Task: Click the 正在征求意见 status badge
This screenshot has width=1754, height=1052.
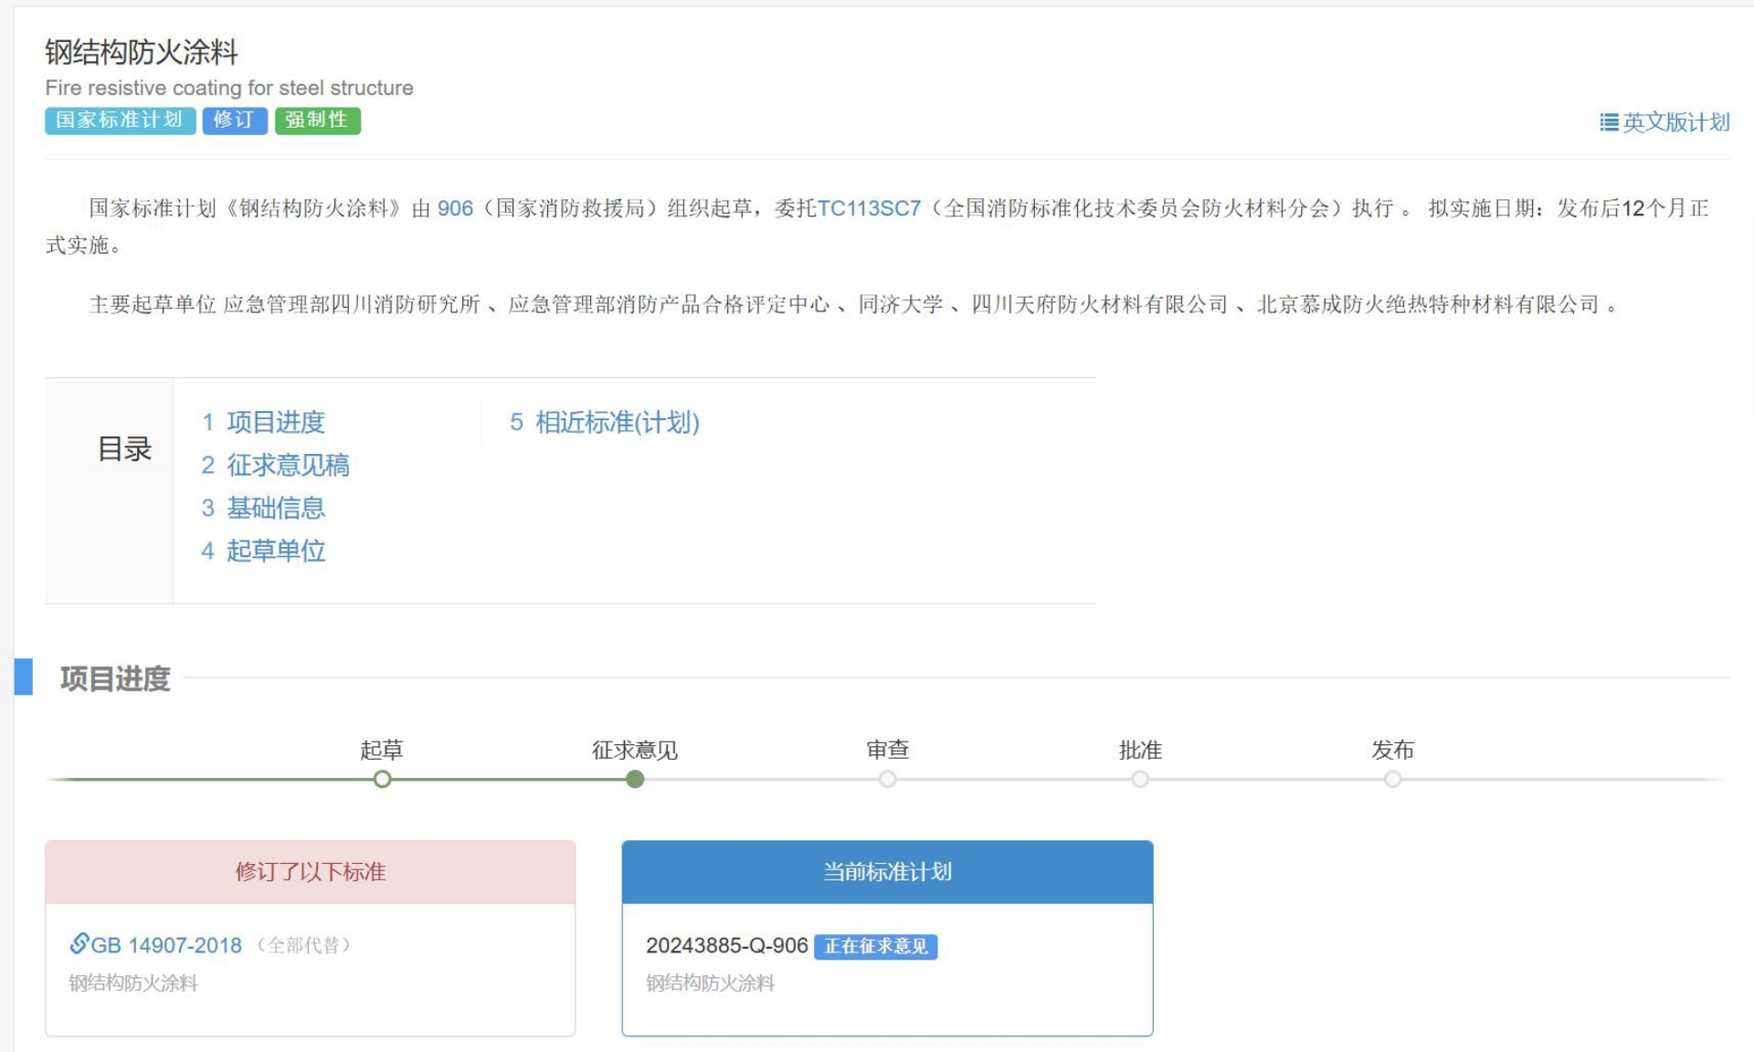Action: pos(875,946)
